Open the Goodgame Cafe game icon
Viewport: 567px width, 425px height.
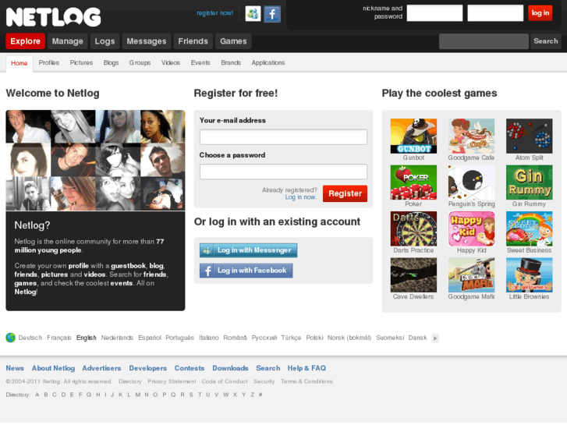[471, 136]
